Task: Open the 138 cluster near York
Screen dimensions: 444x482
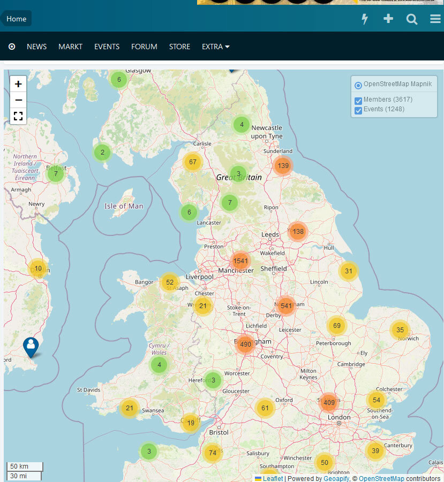Action: coord(298,232)
